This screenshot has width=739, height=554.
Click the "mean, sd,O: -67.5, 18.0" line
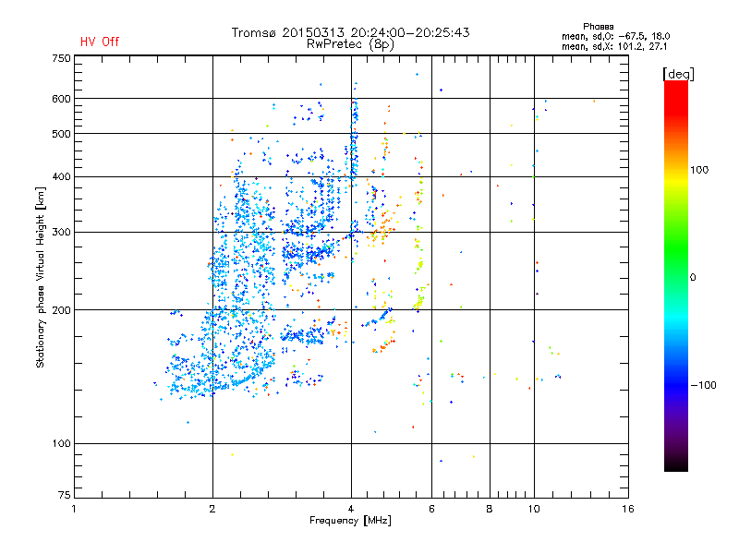pyautogui.click(x=615, y=36)
